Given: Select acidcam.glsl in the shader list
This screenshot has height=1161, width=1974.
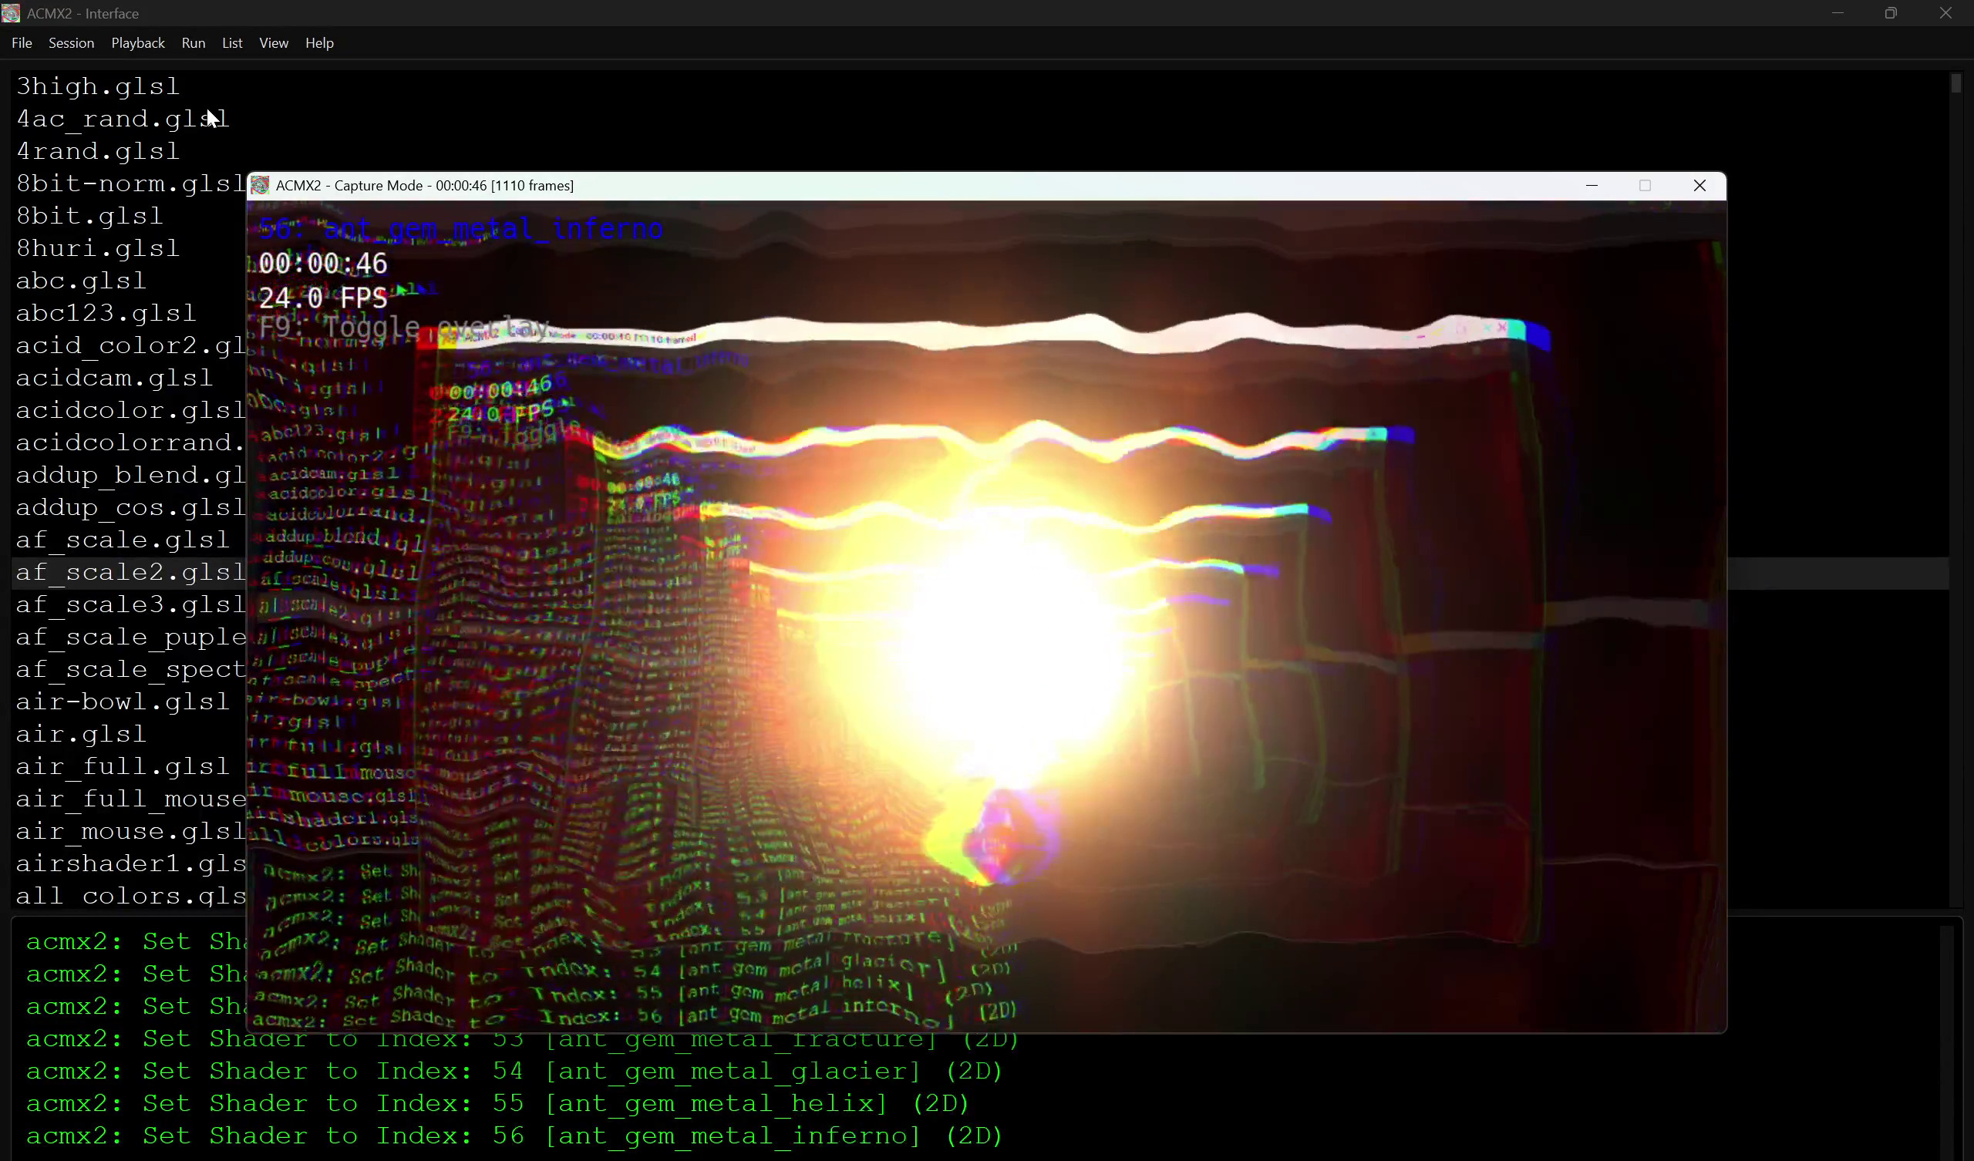Looking at the screenshot, I should coord(114,378).
